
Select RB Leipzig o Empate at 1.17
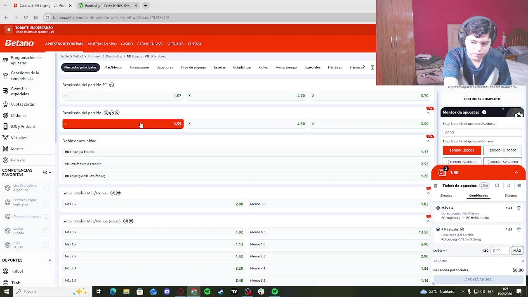246,152
